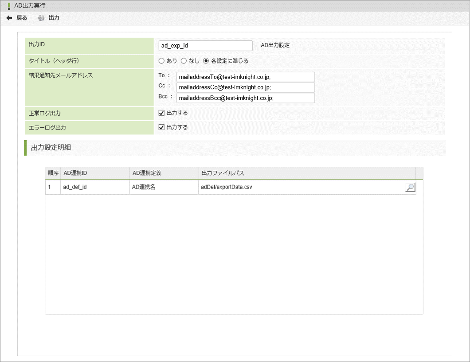Image resolution: width=470 pixels, height=362 pixels.
Task: Select the なし radio button
Action: click(184, 61)
